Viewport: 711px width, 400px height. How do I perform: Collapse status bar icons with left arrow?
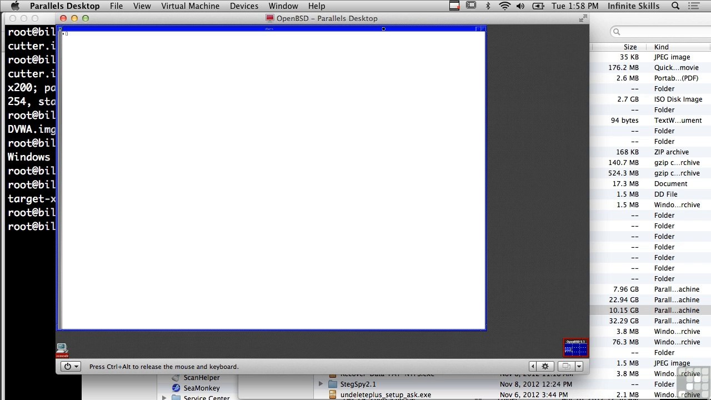point(533,366)
